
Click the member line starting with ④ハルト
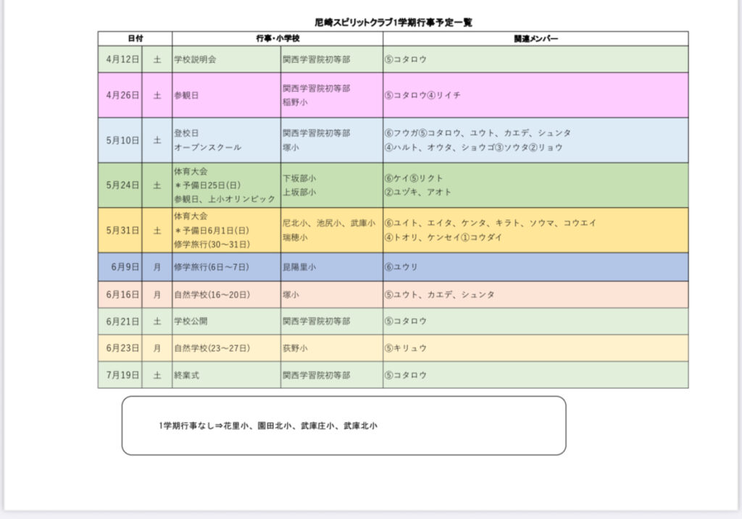tap(474, 148)
